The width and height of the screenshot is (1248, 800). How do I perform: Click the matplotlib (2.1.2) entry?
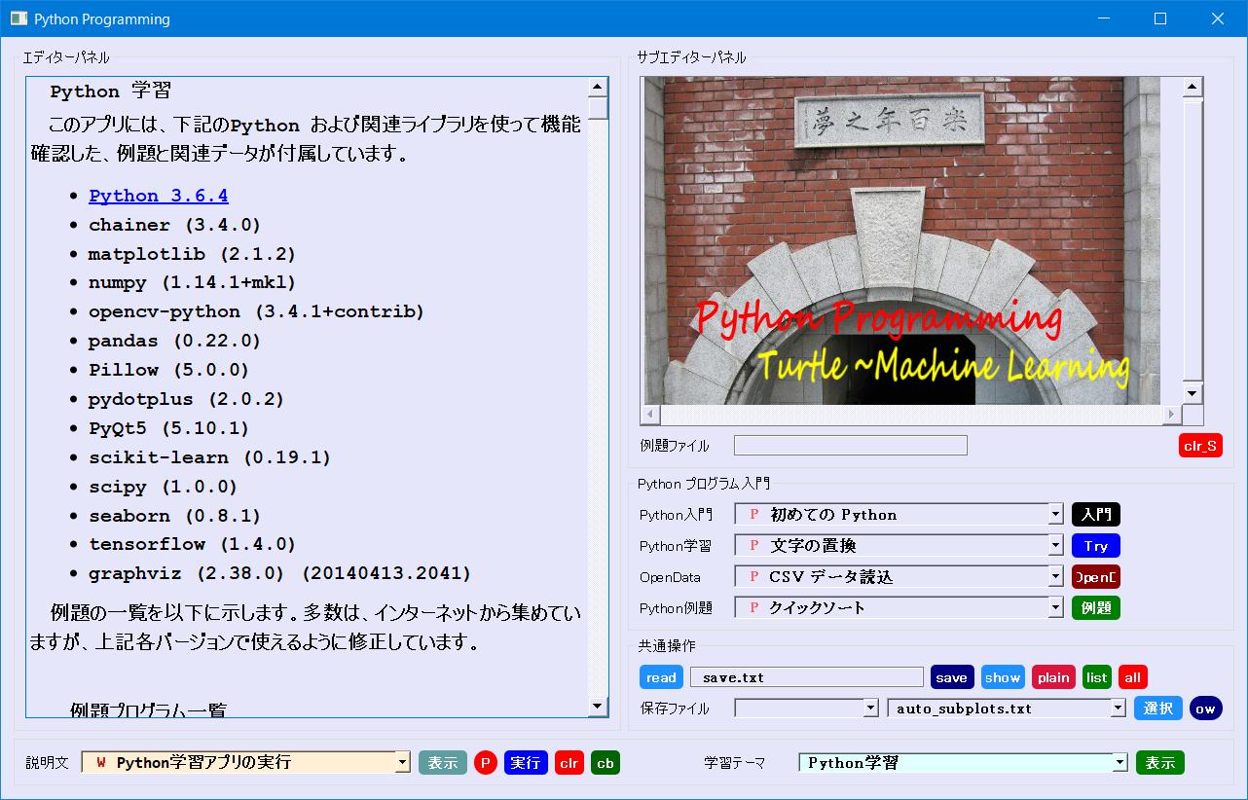[x=192, y=254]
